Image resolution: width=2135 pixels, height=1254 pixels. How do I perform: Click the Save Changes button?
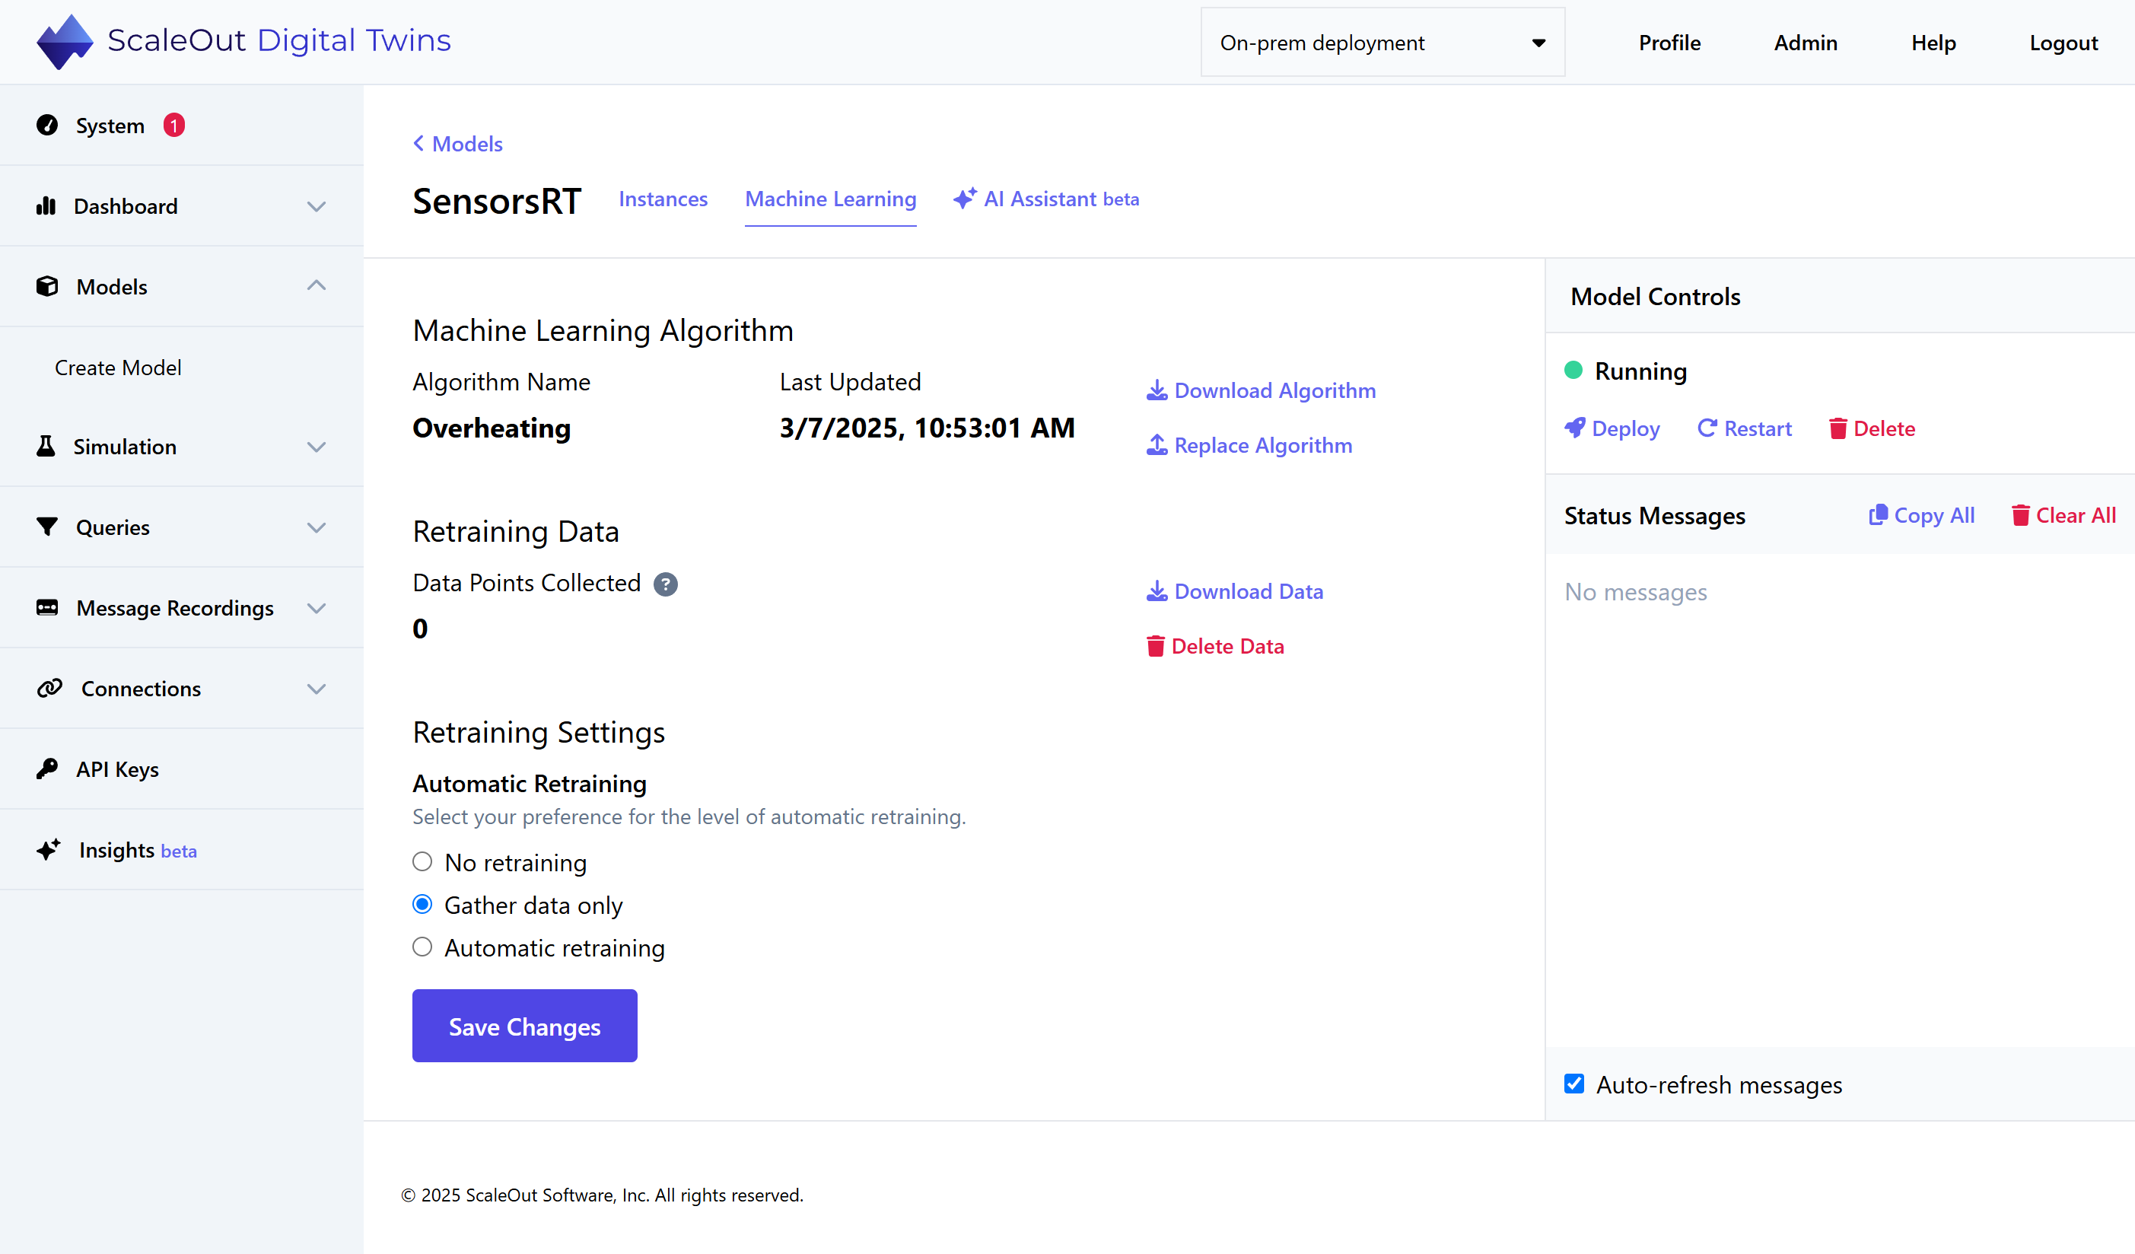(524, 1025)
